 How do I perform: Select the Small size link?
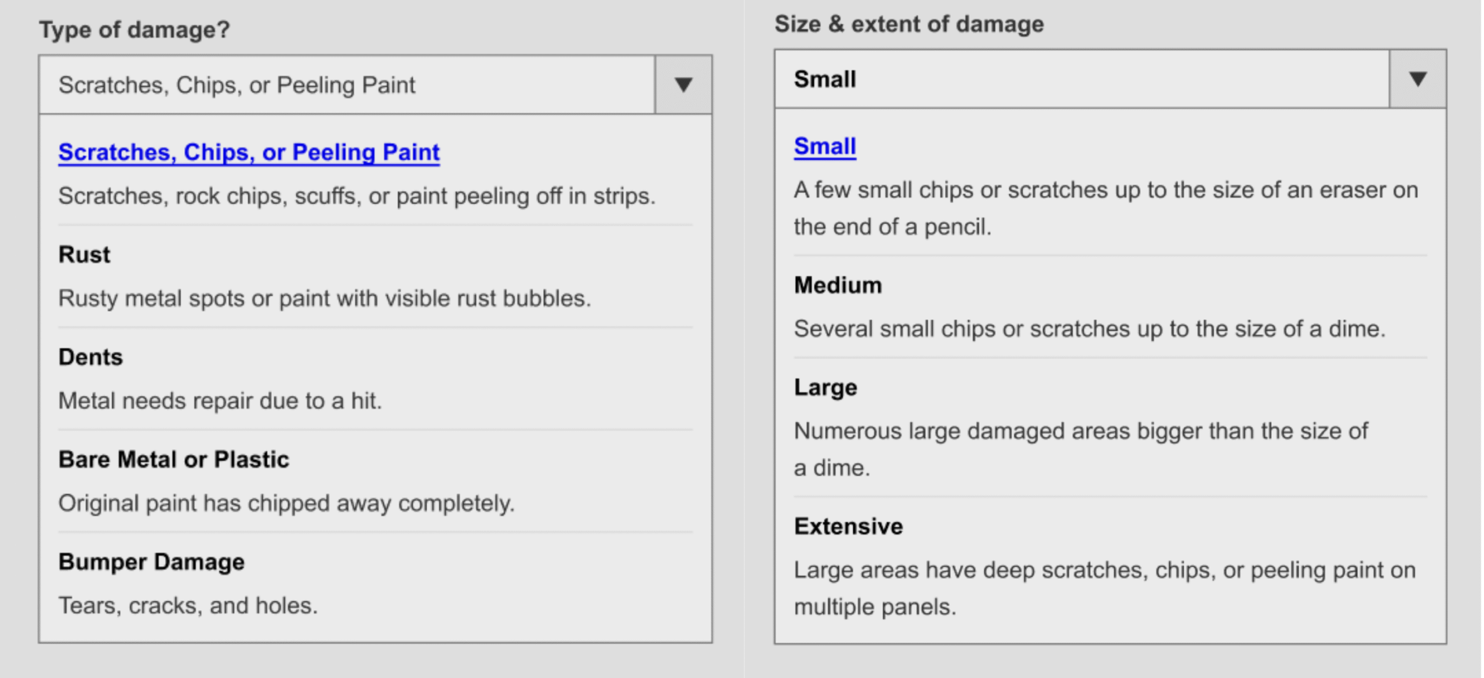(x=824, y=147)
